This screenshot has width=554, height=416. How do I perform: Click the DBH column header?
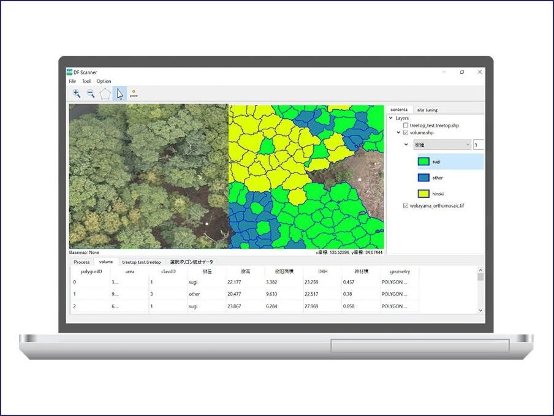322,271
